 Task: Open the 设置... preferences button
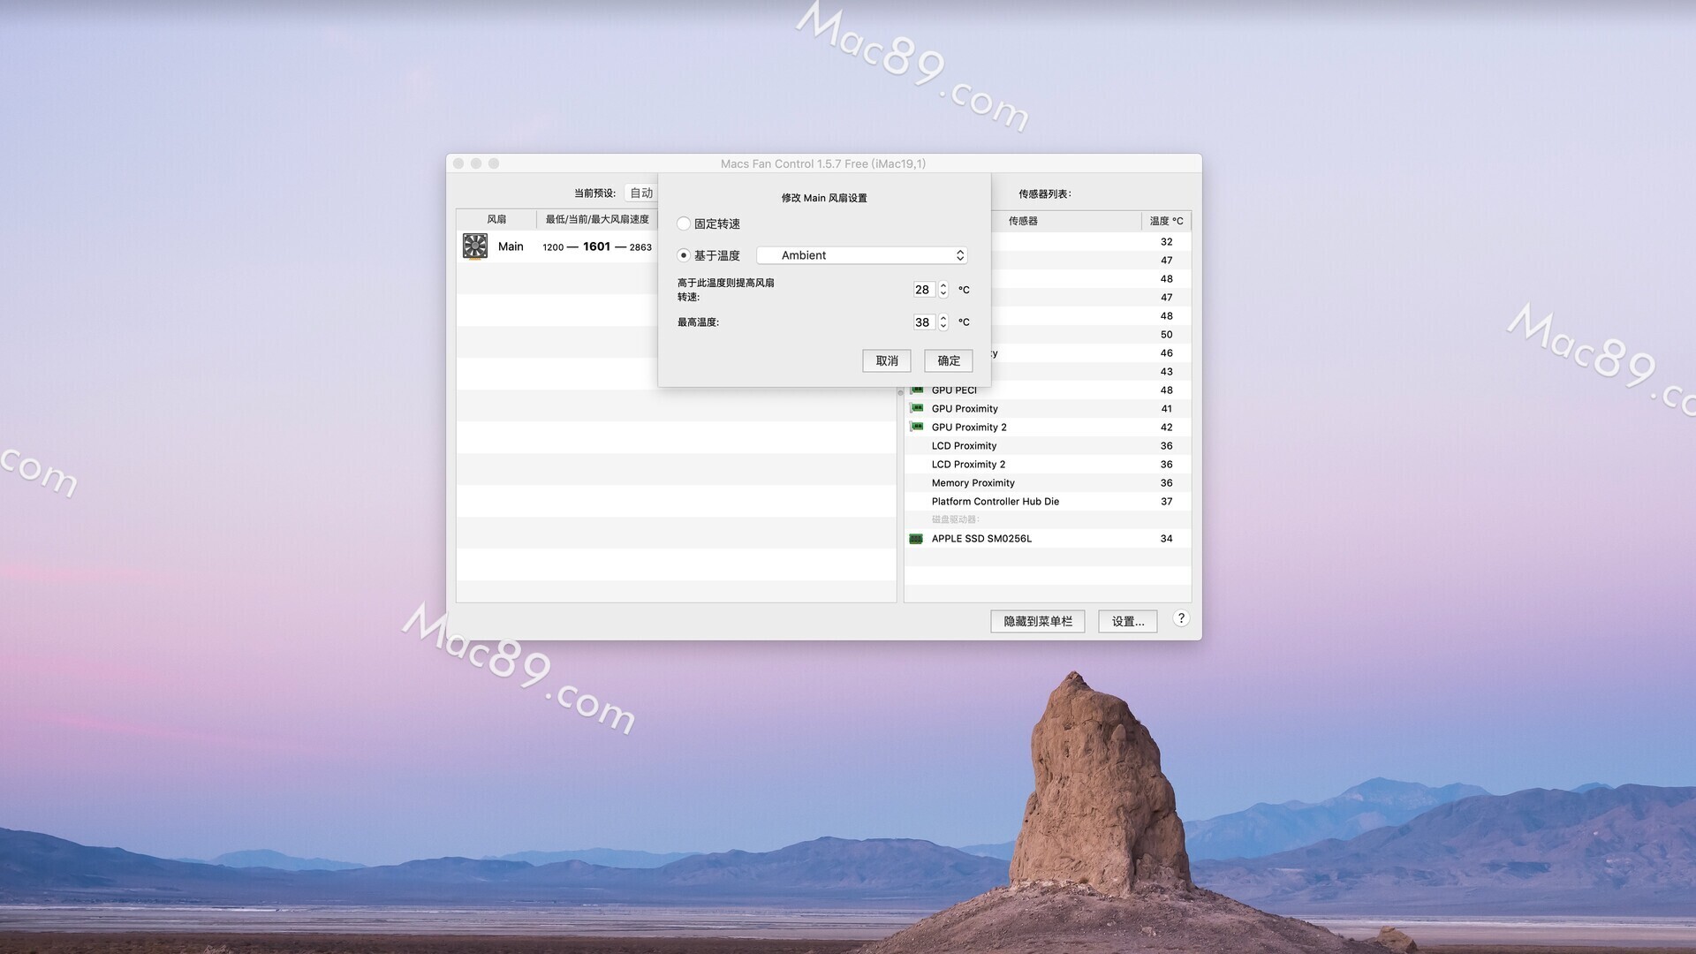click(x=1128, y=622)
